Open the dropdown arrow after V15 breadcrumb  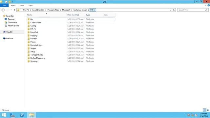95,10
